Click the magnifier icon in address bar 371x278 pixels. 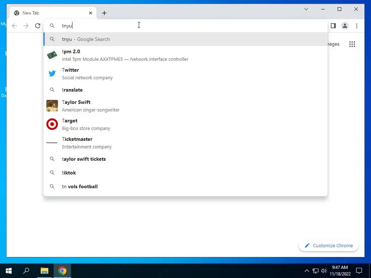click(x=52, y=26)
